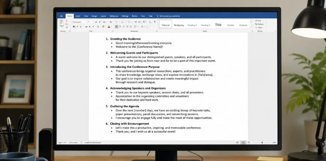Switch to the Insert tab
The image size is (326, 161).
(x=78, y=16)
